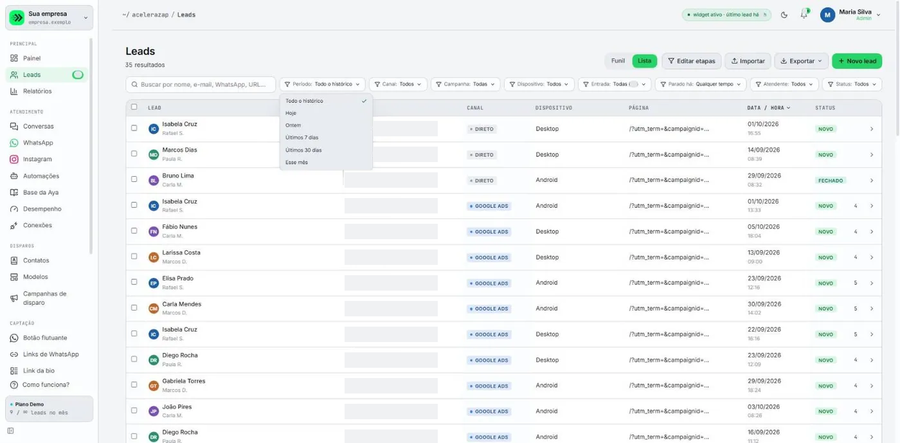Toggle dark mode moon icon
The height and width of the screenshot is (443, 900).
click(784, 15)
